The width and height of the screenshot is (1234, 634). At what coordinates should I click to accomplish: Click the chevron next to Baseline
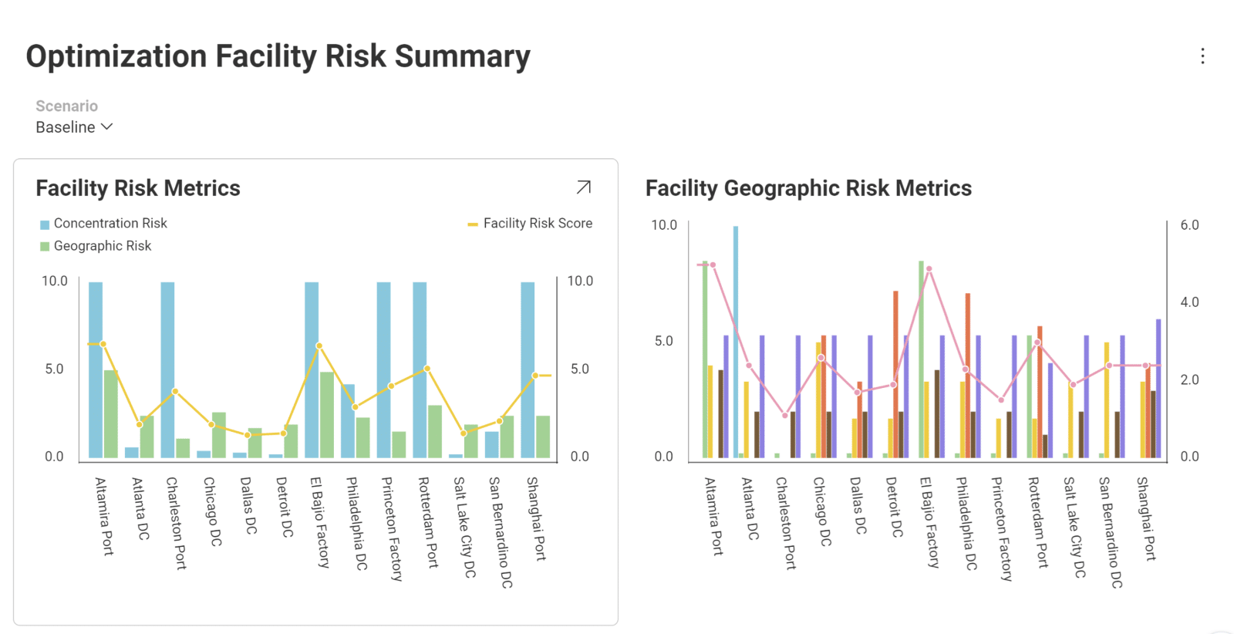107,126
